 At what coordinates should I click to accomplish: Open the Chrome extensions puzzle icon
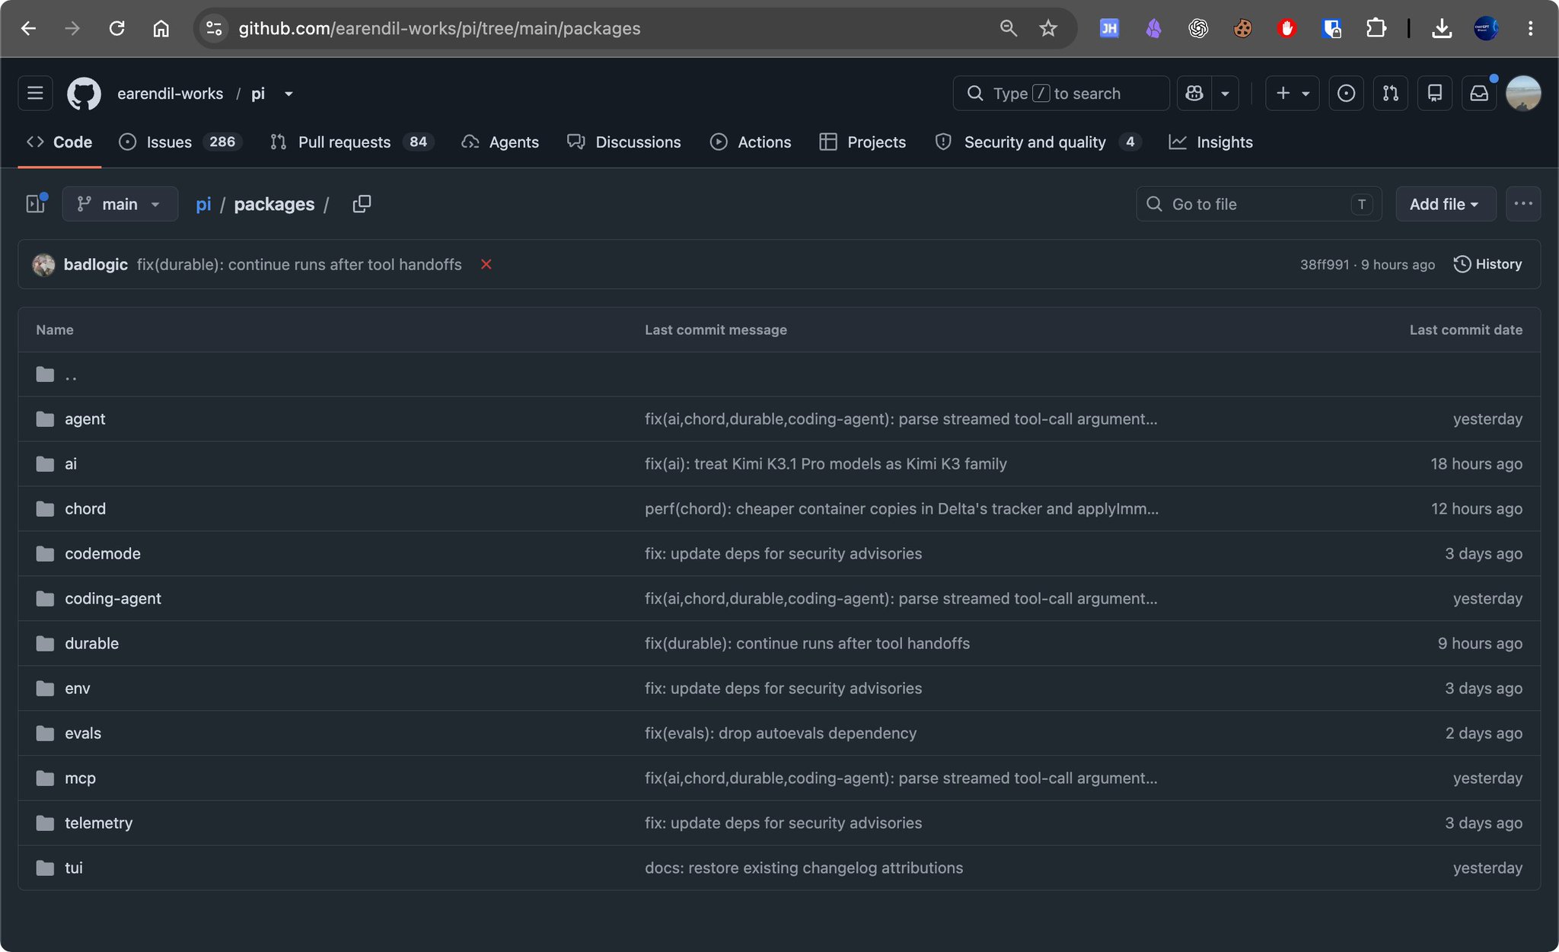click(x=1376, y=28)
